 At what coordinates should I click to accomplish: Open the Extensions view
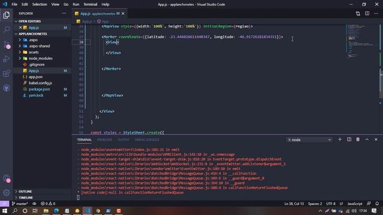click(x=7, y=73)
